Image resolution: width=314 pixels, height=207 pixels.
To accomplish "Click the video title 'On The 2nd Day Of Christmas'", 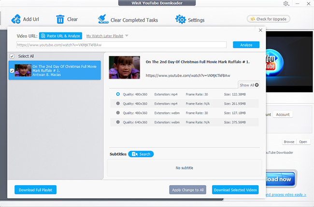I will [x=198, y=62].
